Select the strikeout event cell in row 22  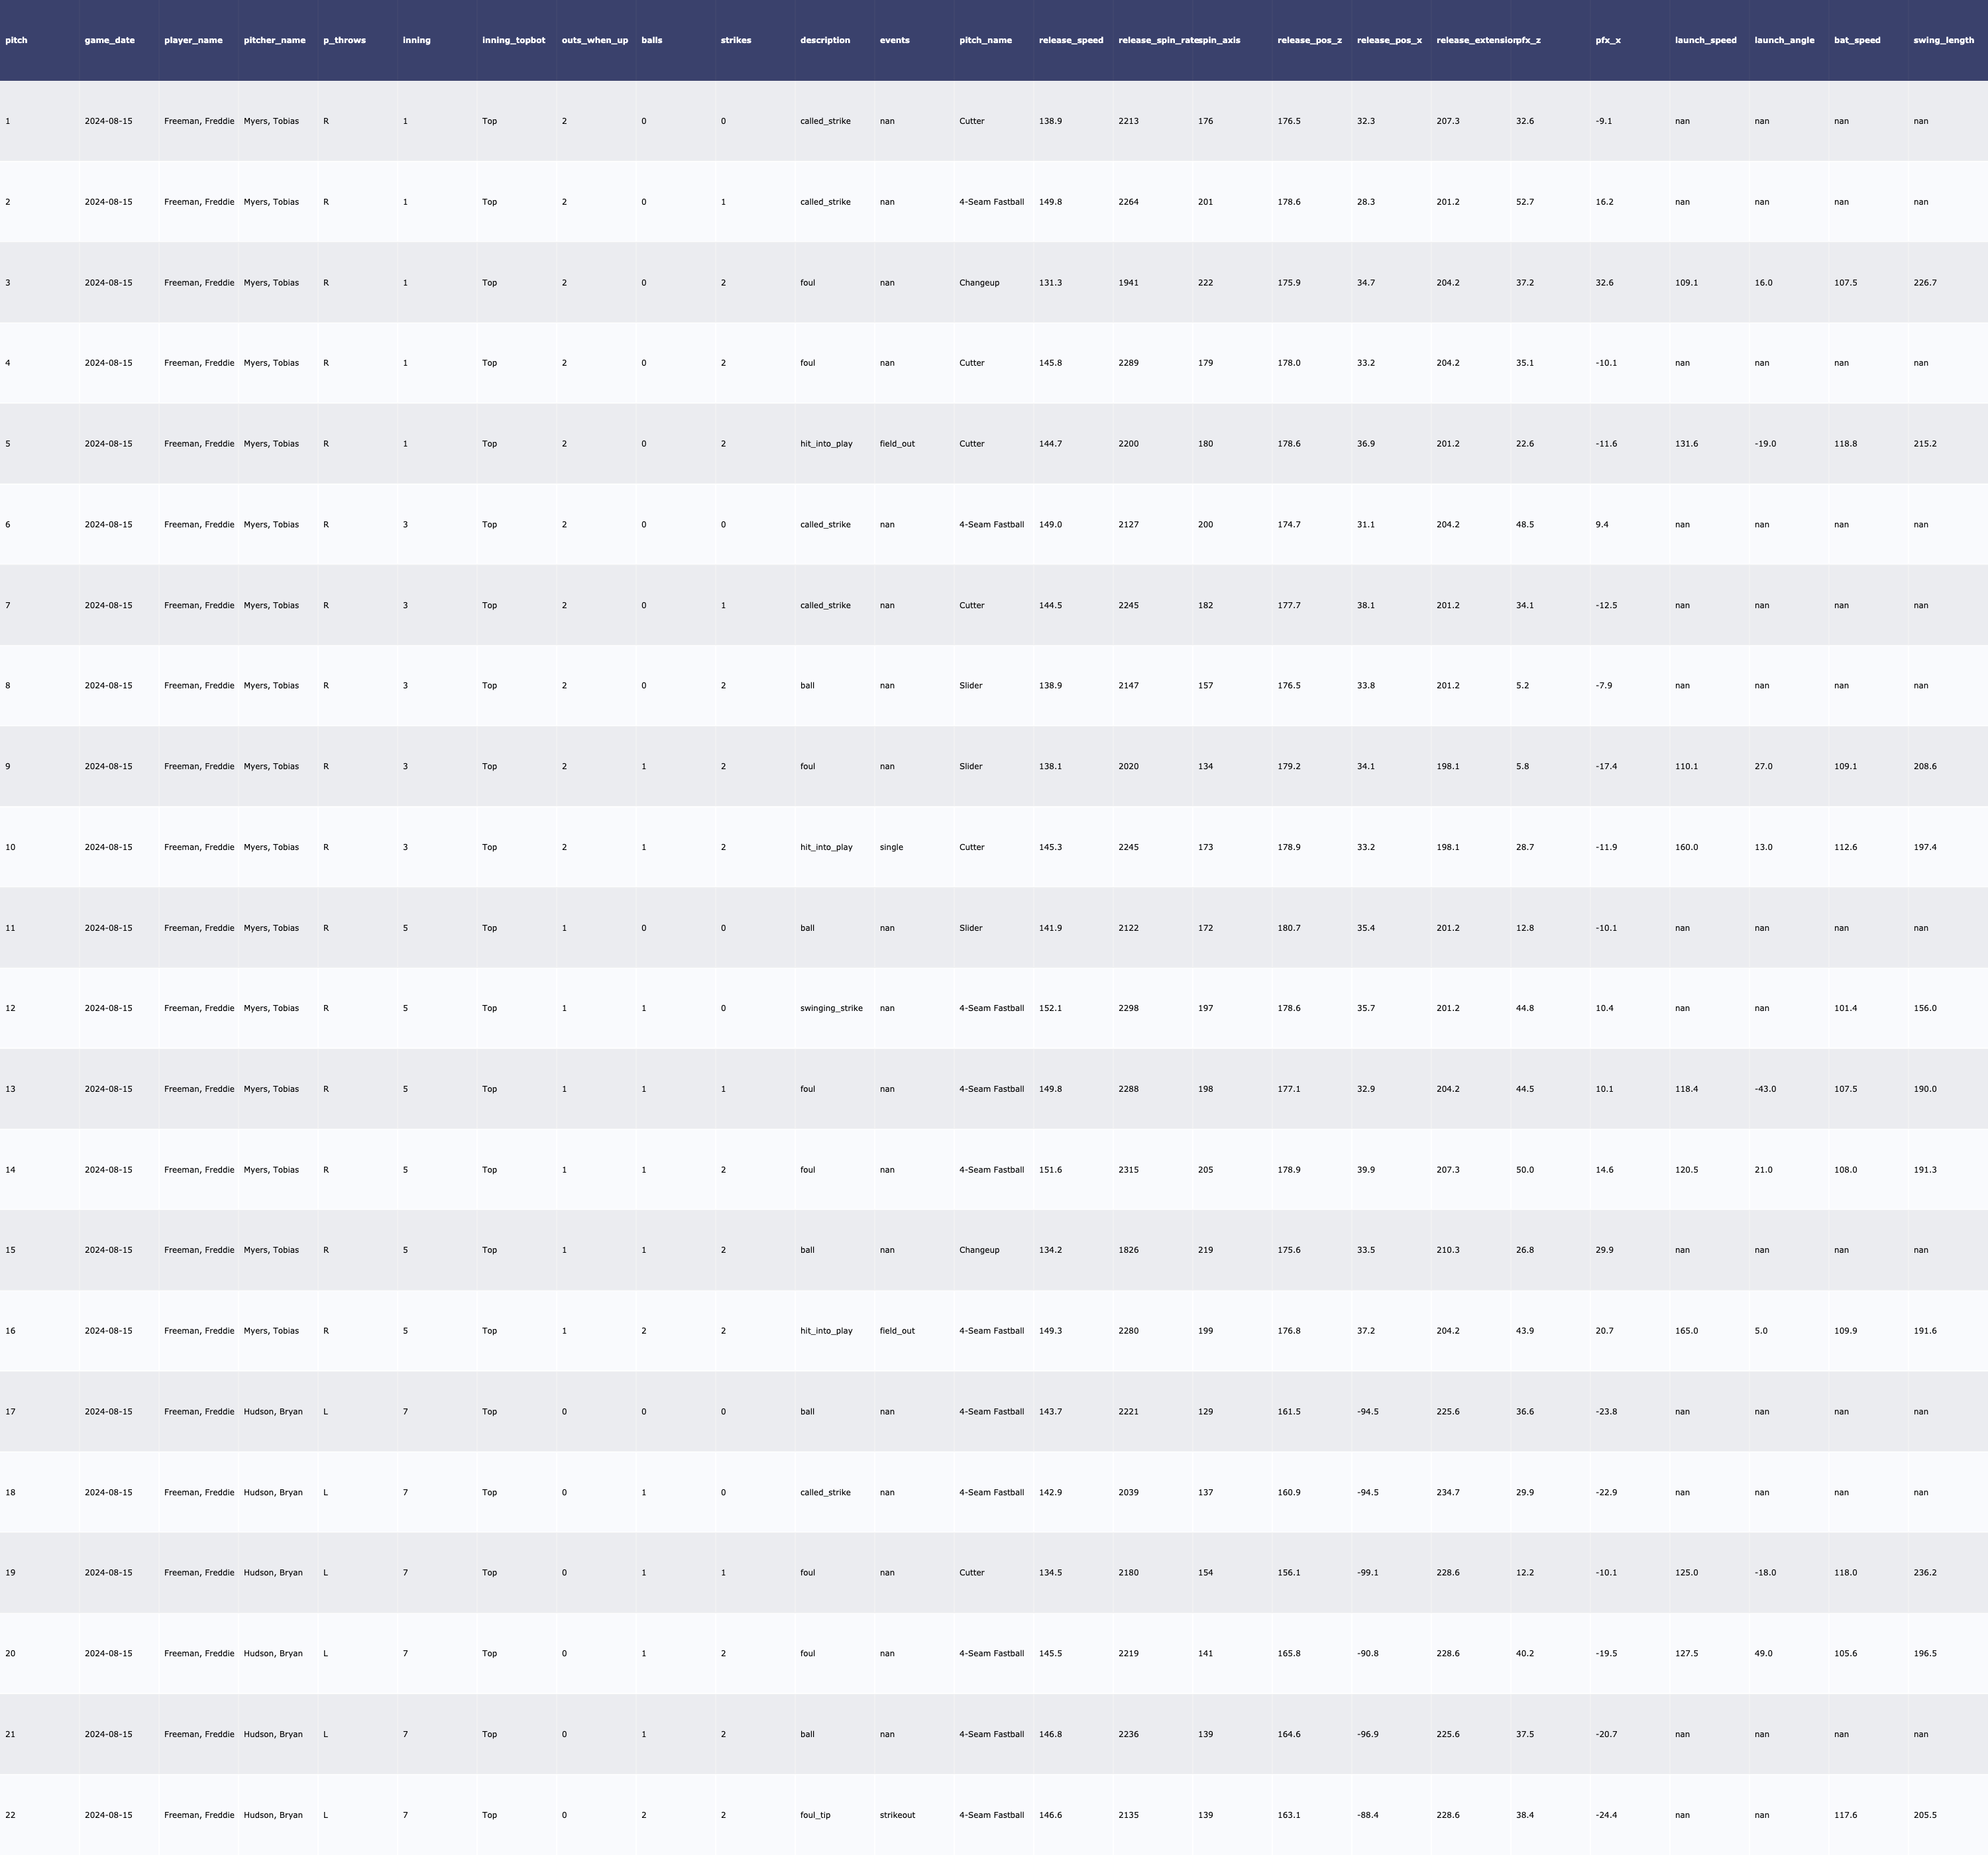tap(897, 1814)
